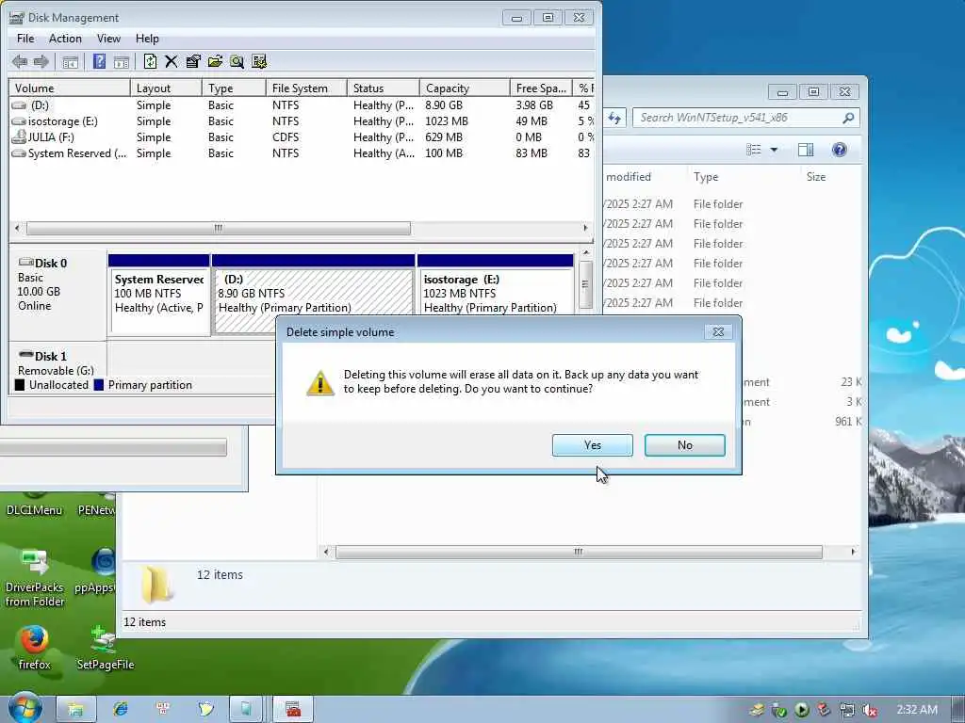The width and height of the screenshot is (965, 723).
Task: Open the Help menu
Action: 147,38
